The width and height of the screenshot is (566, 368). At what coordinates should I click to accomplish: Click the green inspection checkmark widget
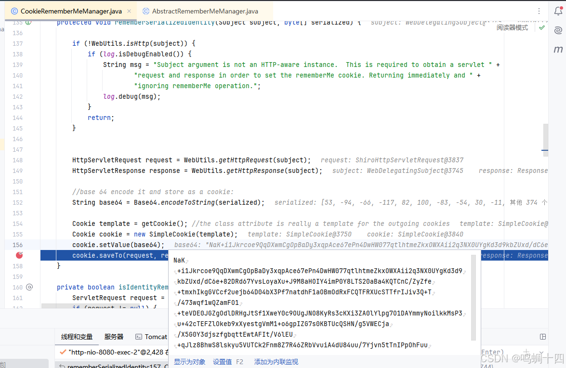[541, 28]
